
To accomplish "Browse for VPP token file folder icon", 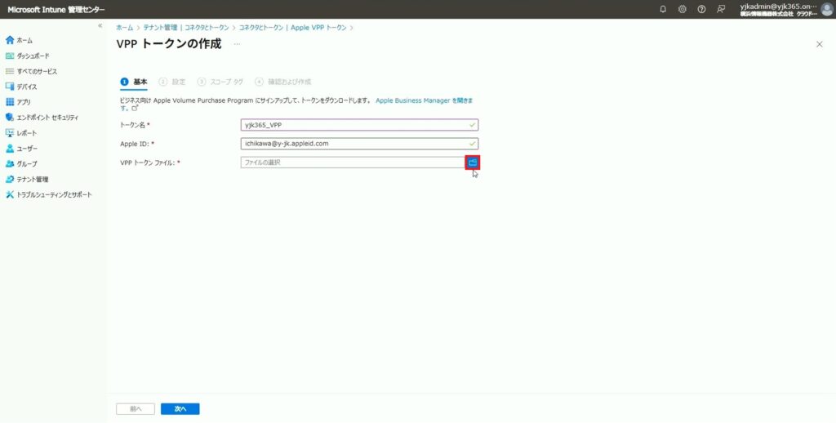I will tap(473, 163).
